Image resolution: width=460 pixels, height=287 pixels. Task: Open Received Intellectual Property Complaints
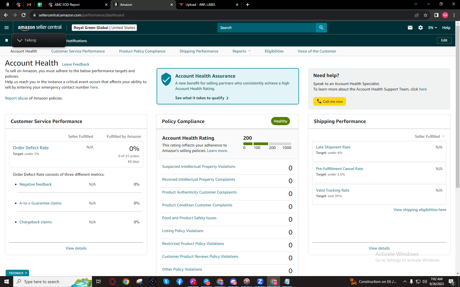[x=199, y=179]
